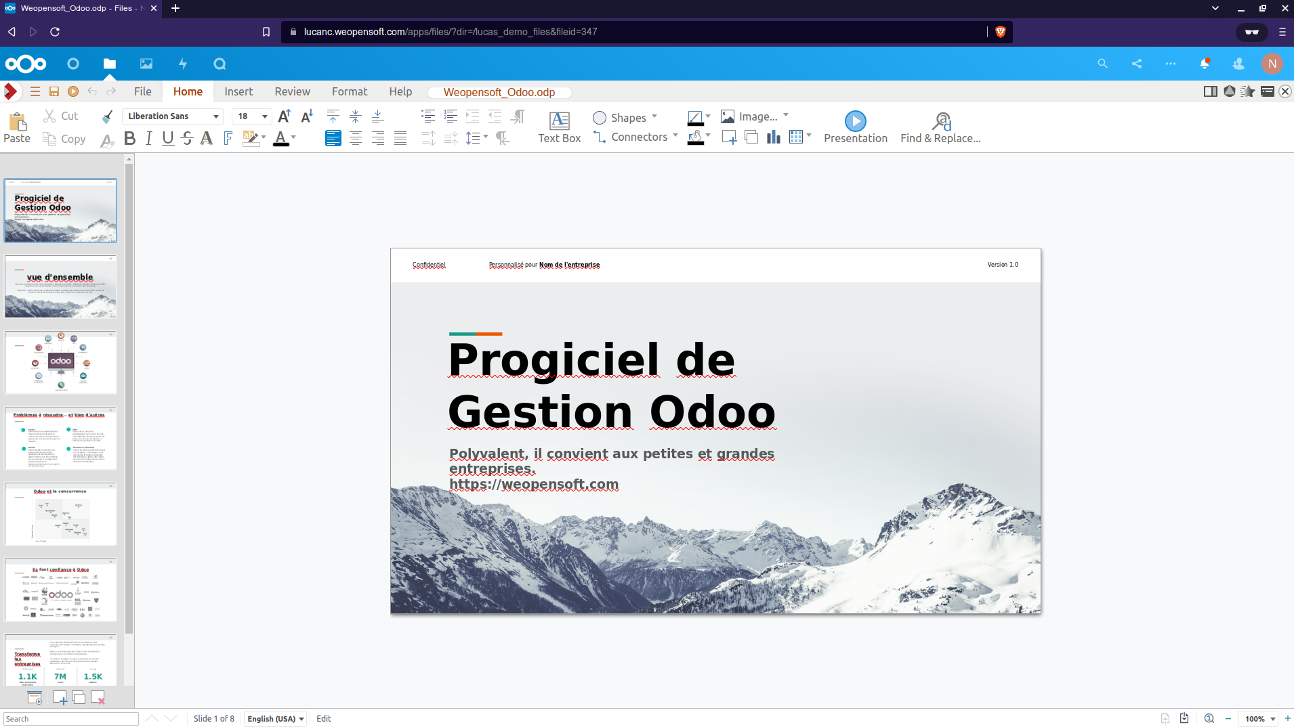Click the Paste button
This screenshot has height=727, width=1294.
click(x=17, y=127)
